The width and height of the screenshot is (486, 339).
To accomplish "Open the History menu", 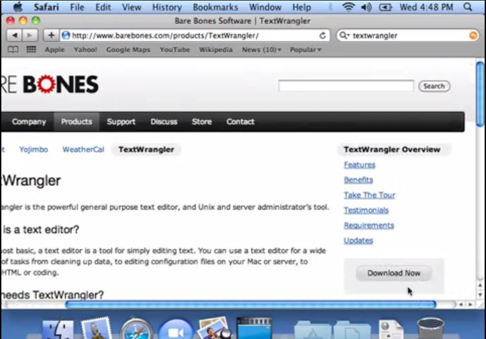I will (x=166, y=7).
